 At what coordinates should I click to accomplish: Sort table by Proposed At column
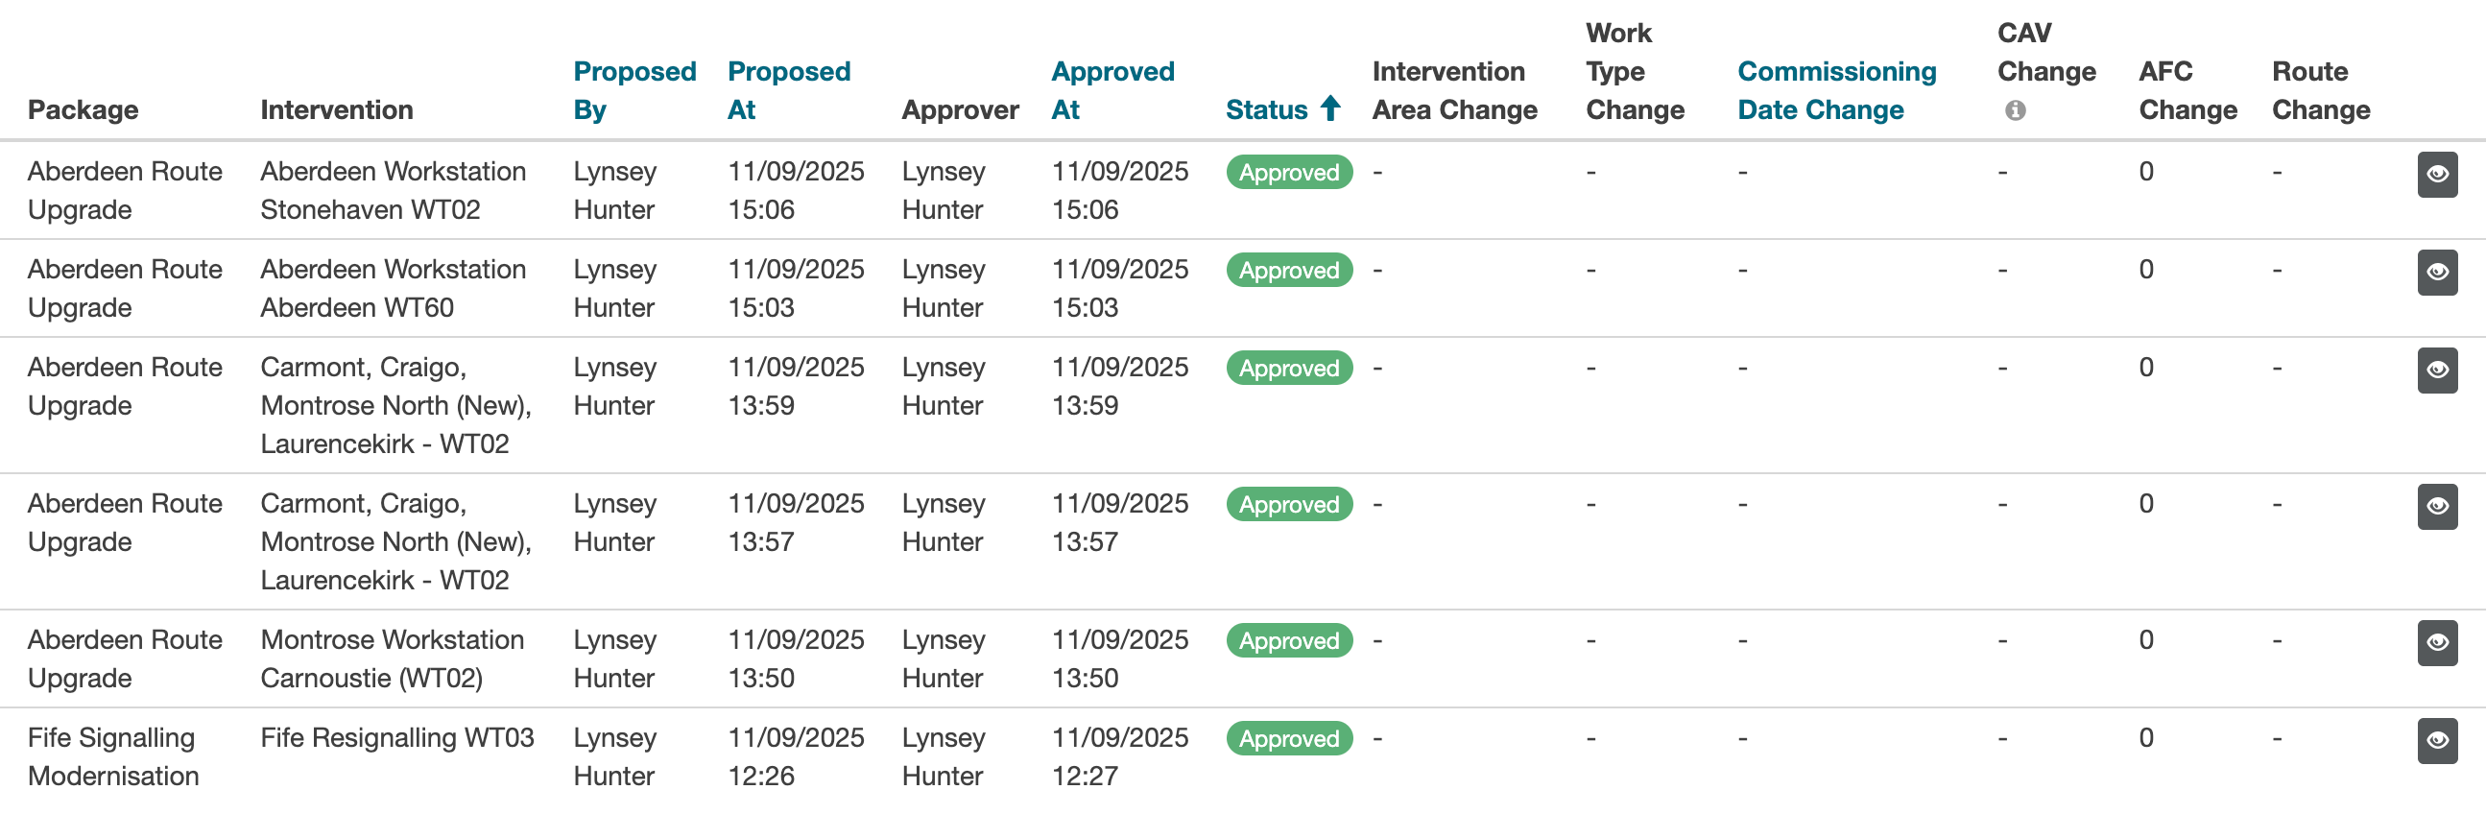click(x=789, y=90)
